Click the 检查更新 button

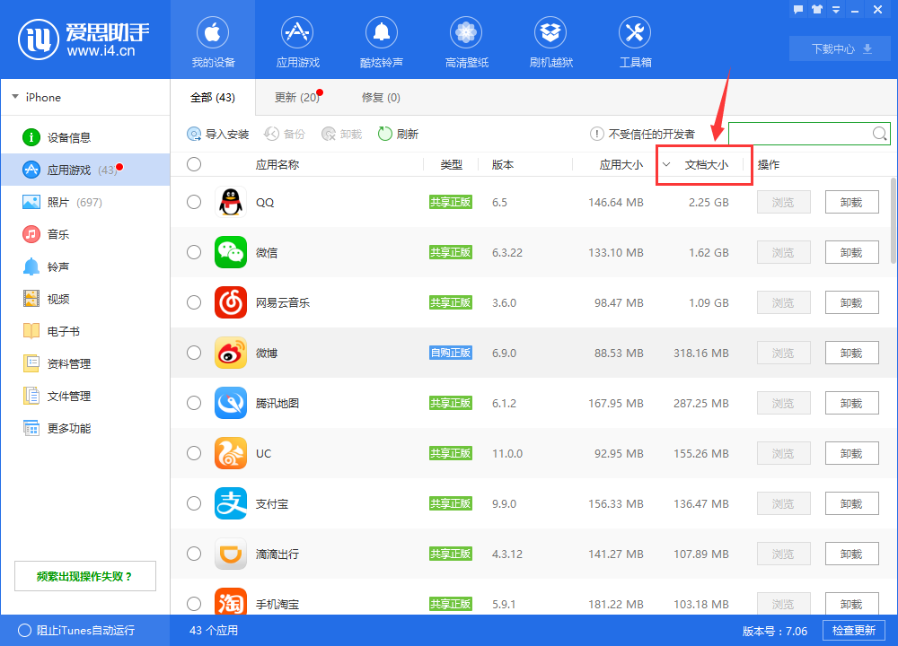(852, 630)
